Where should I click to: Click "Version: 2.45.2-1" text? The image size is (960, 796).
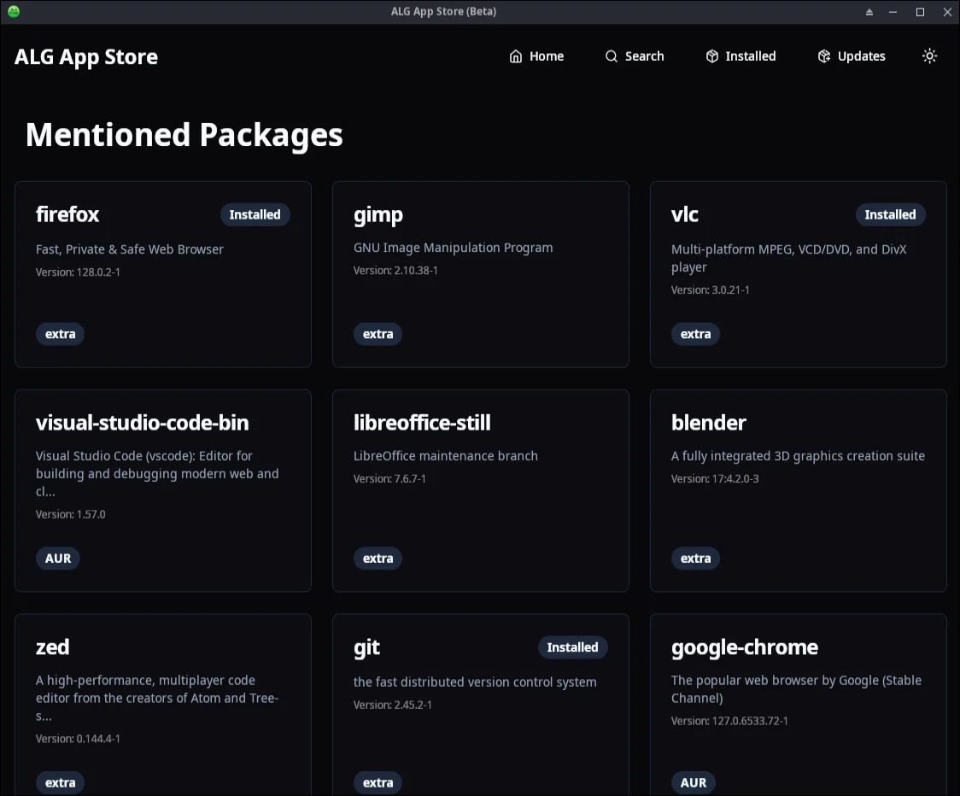[392, 705]
